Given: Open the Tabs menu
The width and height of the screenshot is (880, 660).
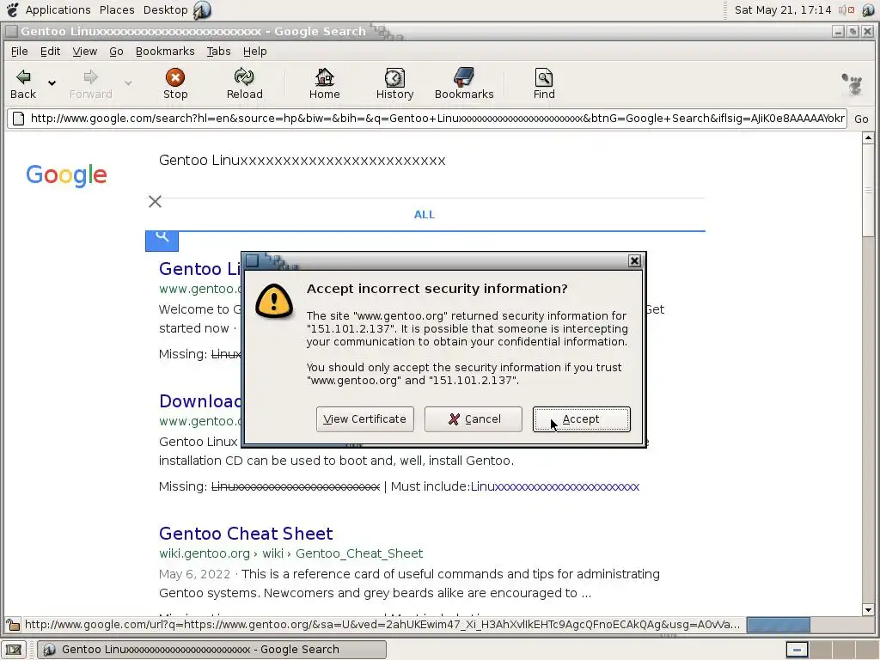Looking at the screenshot, I should (218, 51).
